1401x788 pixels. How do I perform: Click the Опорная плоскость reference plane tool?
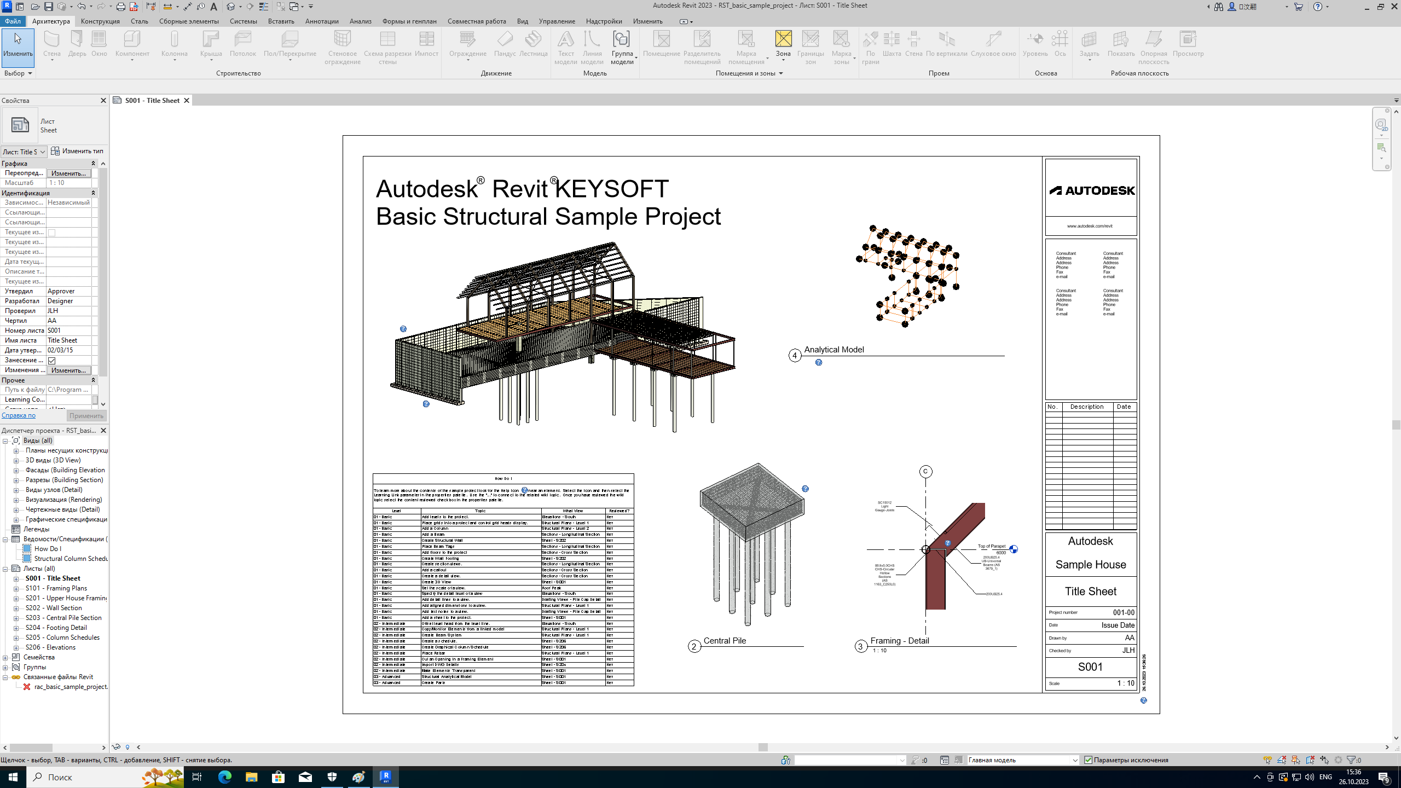1154,48
